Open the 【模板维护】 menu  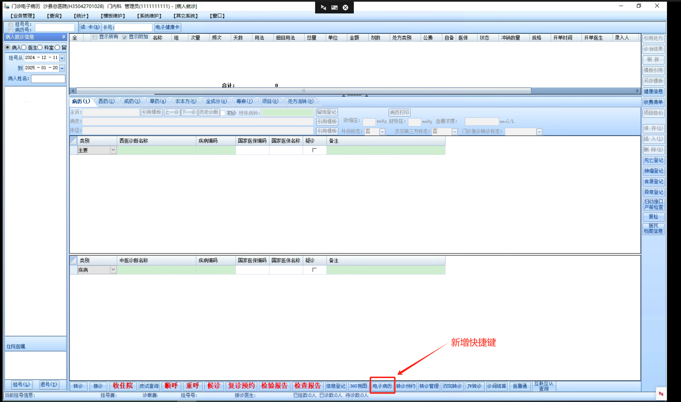point(113,16)
